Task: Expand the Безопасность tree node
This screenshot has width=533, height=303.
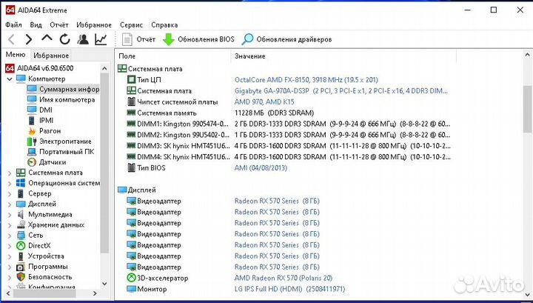Action: tap(10, 277)
